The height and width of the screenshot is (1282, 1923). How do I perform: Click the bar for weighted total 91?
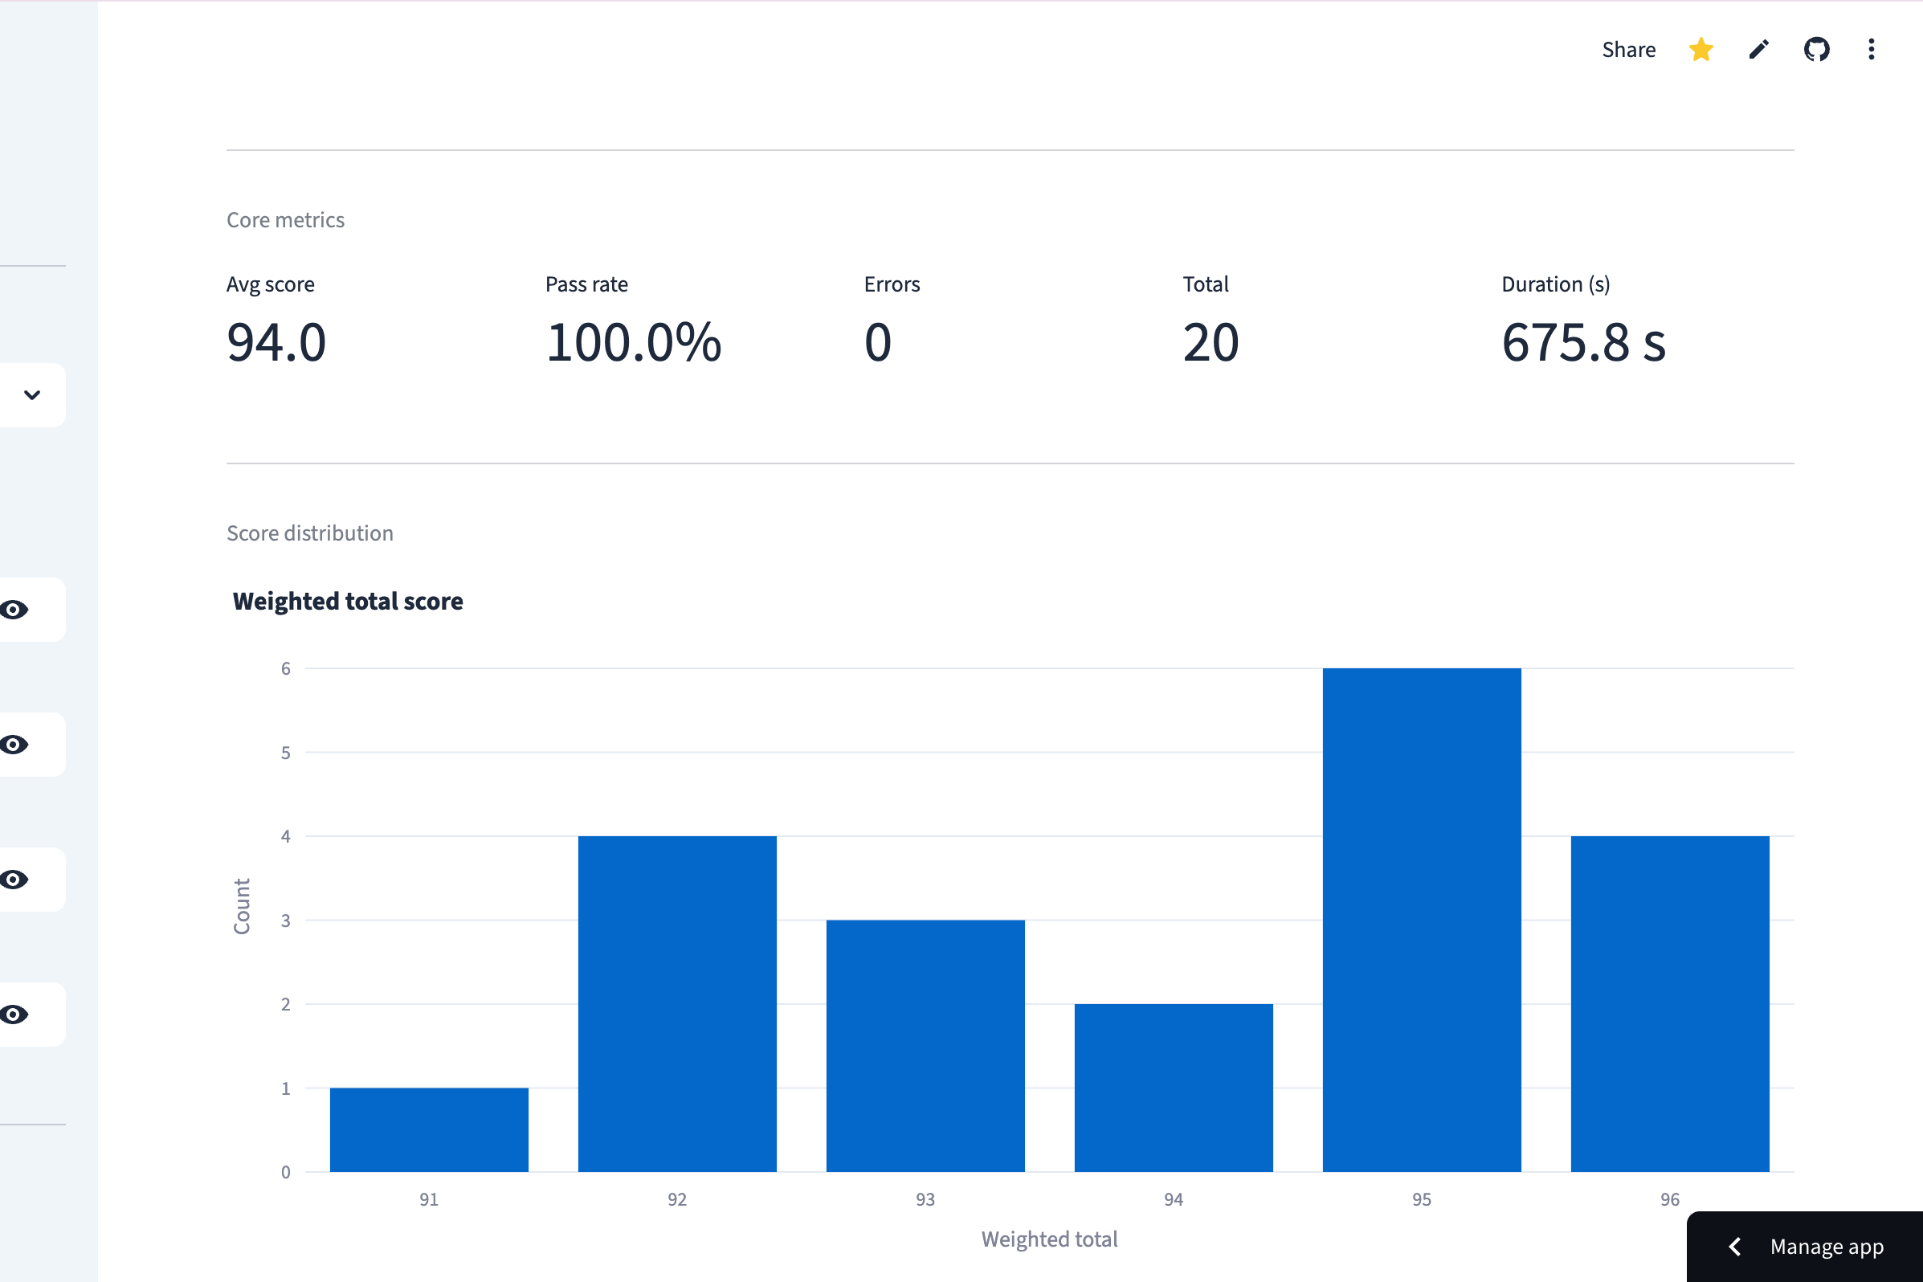click(x=429, y=1130)
